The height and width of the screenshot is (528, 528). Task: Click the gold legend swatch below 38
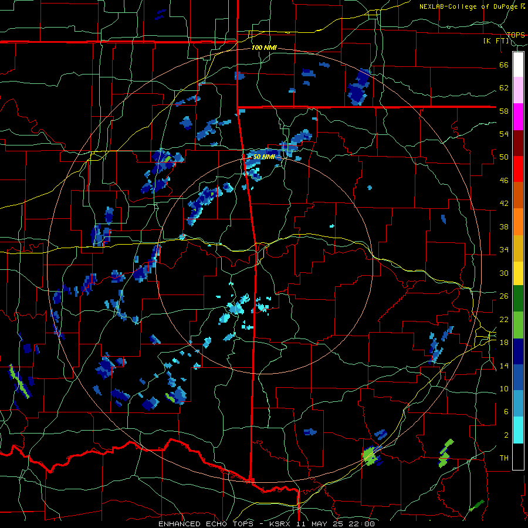click(x=518, y=248)
